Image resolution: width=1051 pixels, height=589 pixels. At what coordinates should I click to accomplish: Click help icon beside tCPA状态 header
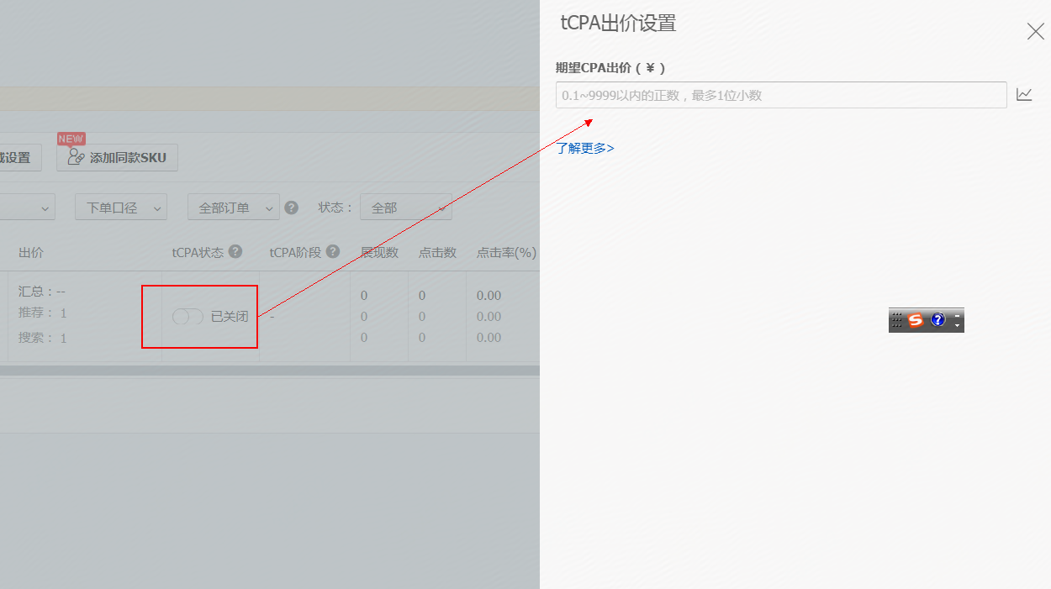point(235,251)
